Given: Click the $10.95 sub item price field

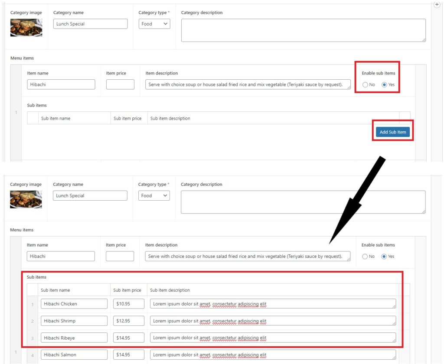Looking at the screenshot, I should (x=128, y=304).
